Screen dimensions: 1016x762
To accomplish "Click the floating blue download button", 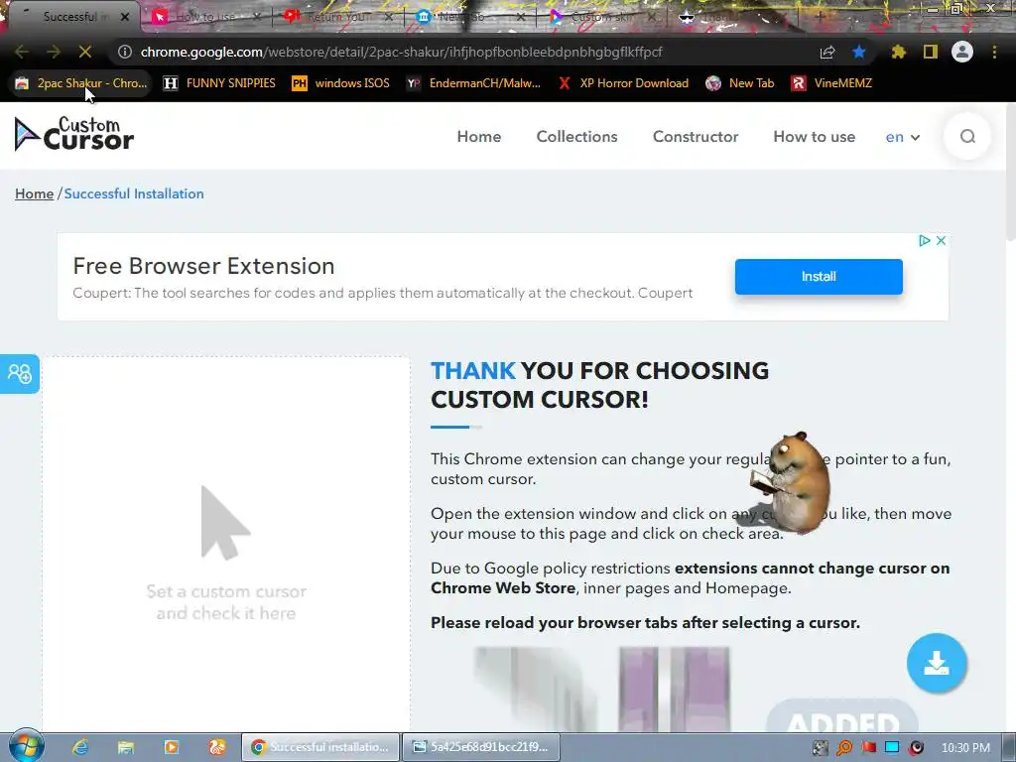I will [937, 663].
